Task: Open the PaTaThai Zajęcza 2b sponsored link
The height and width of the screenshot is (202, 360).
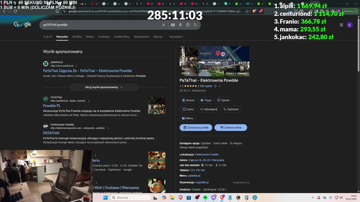Action: tap(87, 71)
